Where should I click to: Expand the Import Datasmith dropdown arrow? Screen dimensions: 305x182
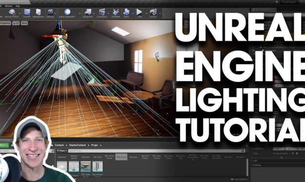80,14
